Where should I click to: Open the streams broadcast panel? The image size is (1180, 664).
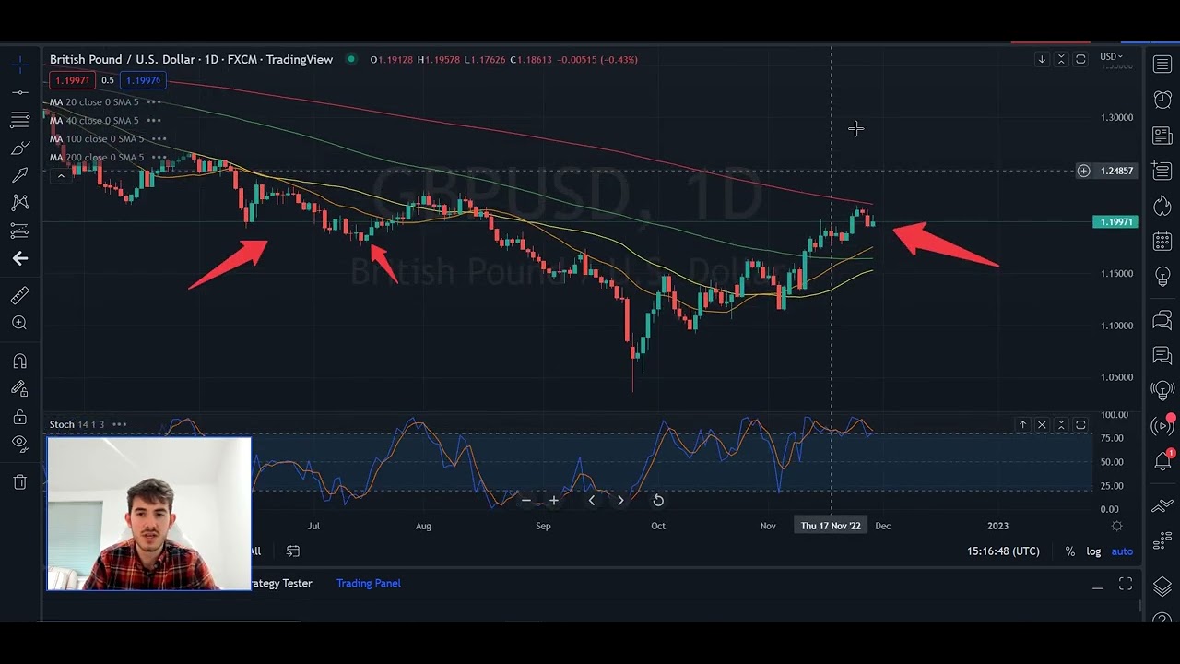pyautogui.click(x=1162, y=426)
